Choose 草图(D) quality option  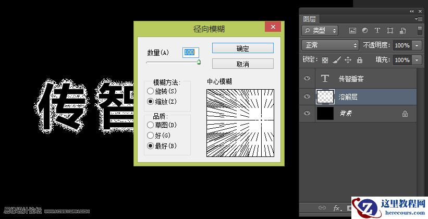pyautogui.click(x=162, y=125)
